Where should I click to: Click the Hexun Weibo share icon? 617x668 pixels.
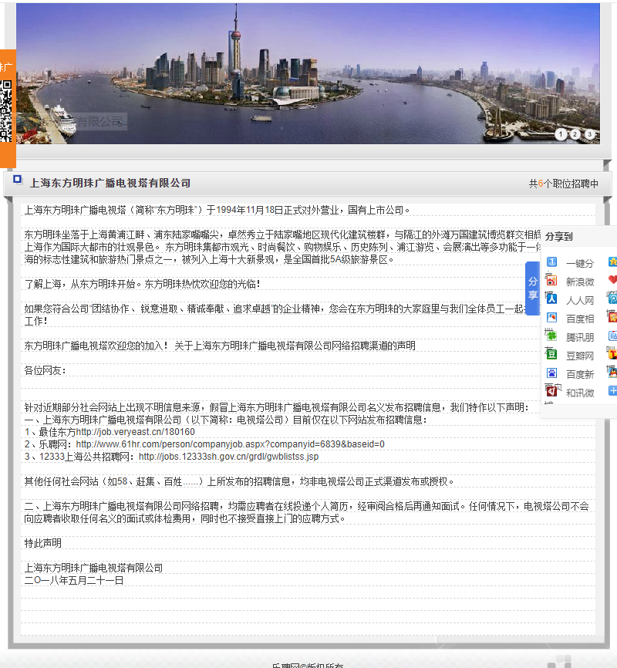[x=551, y=392]
